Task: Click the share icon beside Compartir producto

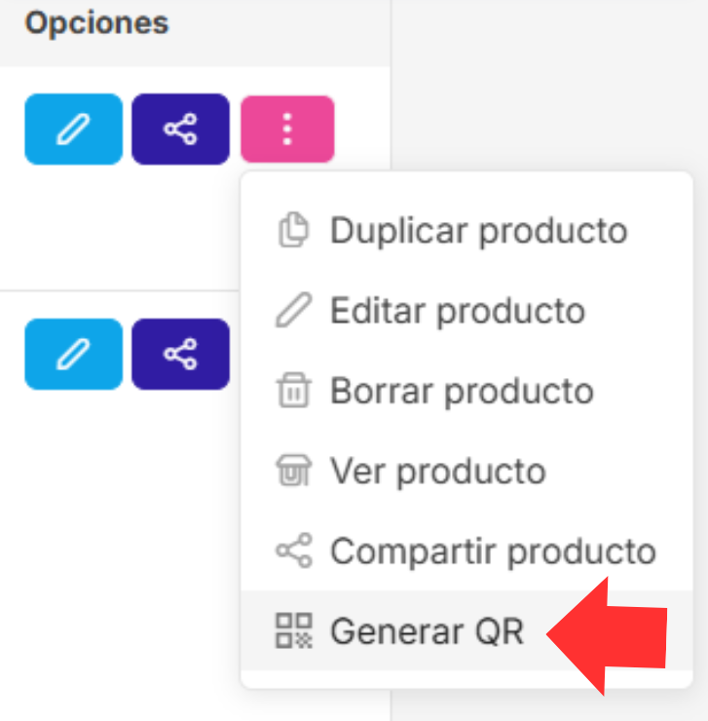Action: [293, 550]
